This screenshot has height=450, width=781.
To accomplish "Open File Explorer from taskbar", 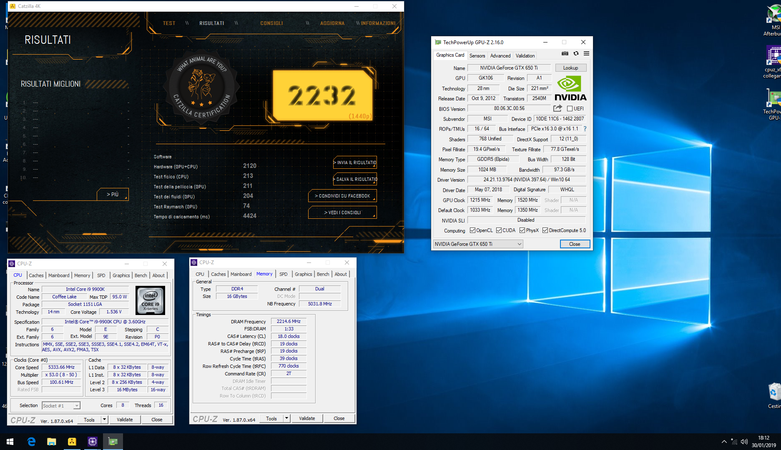I will (51, 442).
